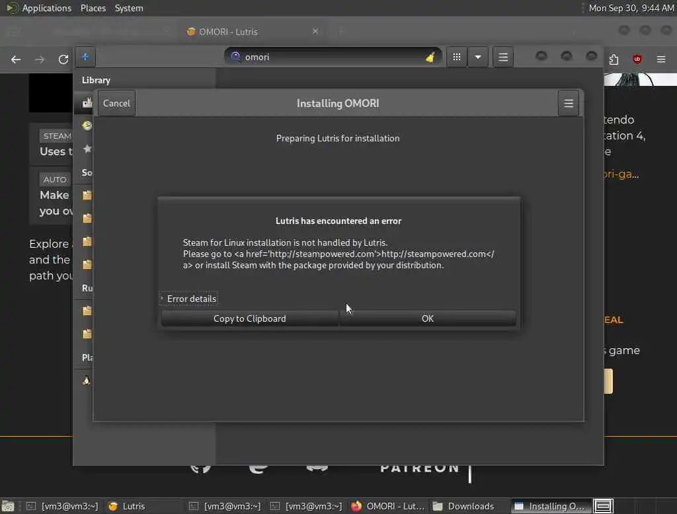
Task: Click 'Lutris has encountered an error' heading
Action: tap(338, 221)
